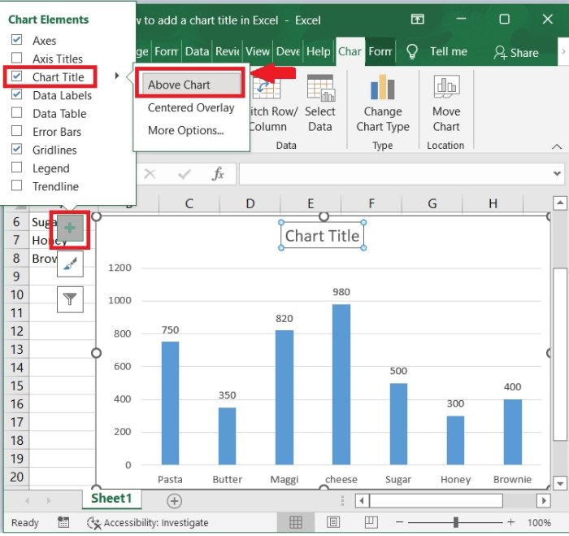This screenshot has height=536, width=569.
Task: Open the Help ribbon tab
Action: (x=319, y=51)
